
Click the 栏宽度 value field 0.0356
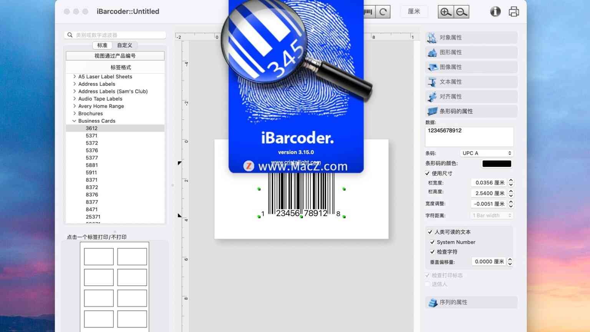click(489, 183)
